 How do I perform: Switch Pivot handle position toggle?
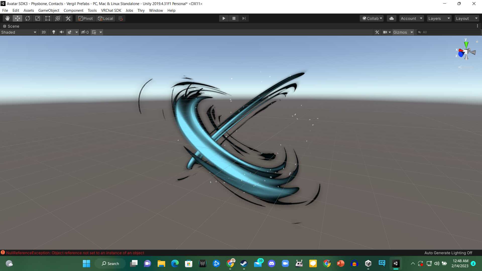(x=85, y=18)
